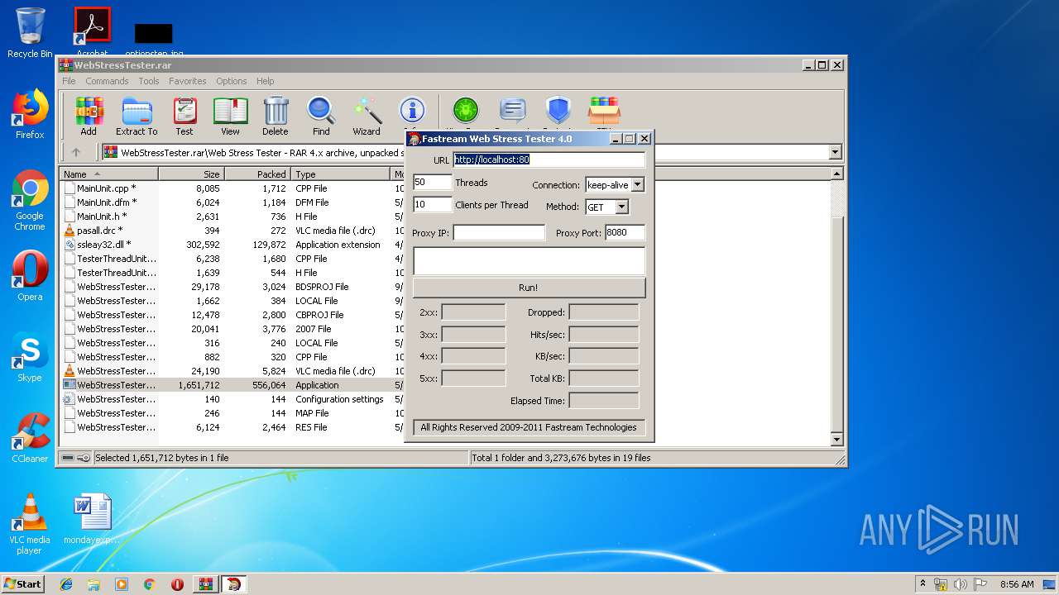Click the Info toolbar icon

pos(412,111)
